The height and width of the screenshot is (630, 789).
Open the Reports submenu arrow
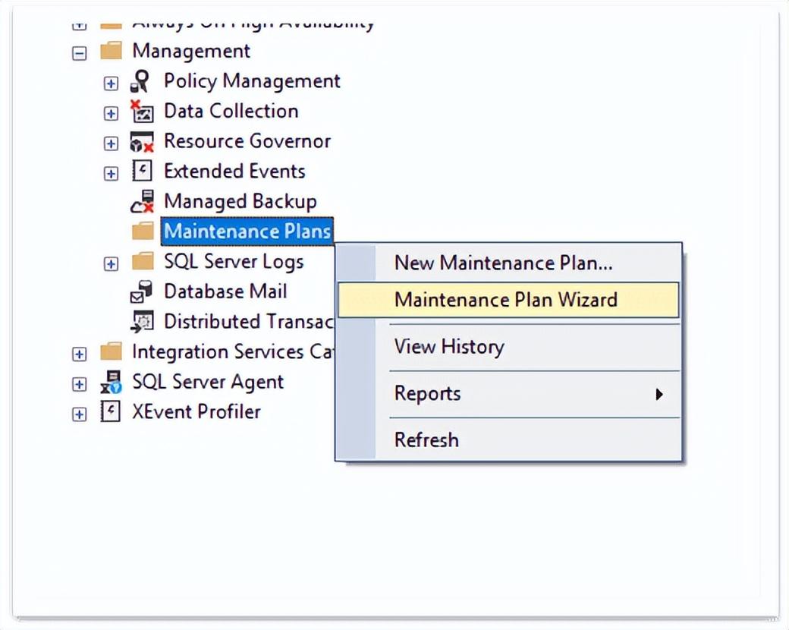click(659, 394)
